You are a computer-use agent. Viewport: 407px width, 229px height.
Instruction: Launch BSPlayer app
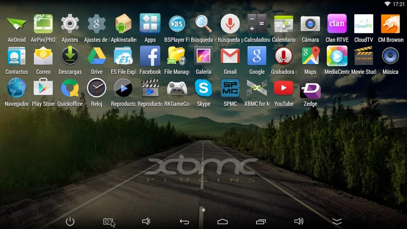coord(177,24)
